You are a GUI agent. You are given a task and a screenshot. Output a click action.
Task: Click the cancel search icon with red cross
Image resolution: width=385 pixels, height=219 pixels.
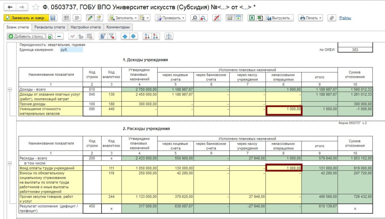pos(203,18)
